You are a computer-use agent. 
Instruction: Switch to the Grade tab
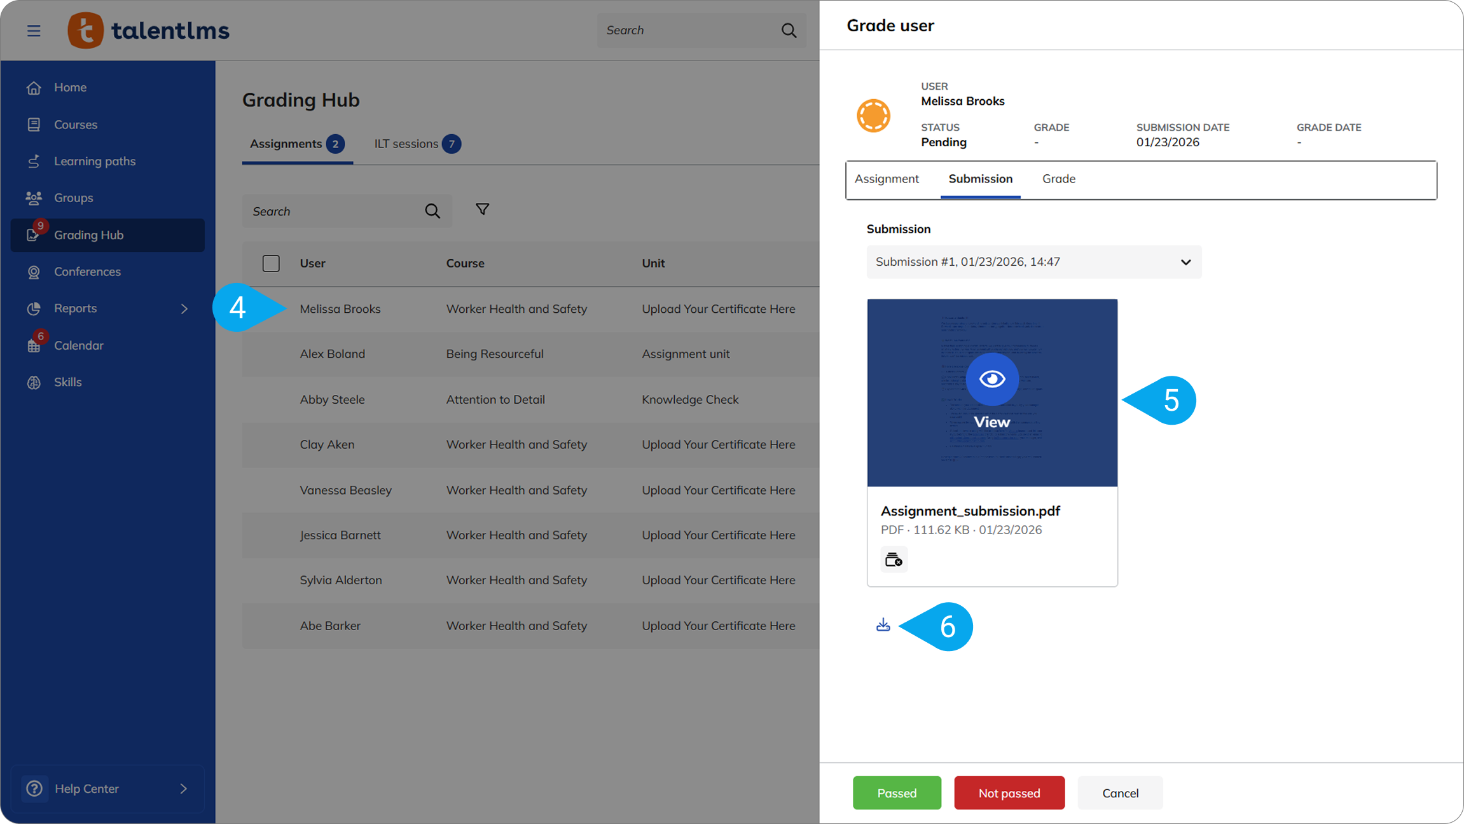coord(1058,179)
